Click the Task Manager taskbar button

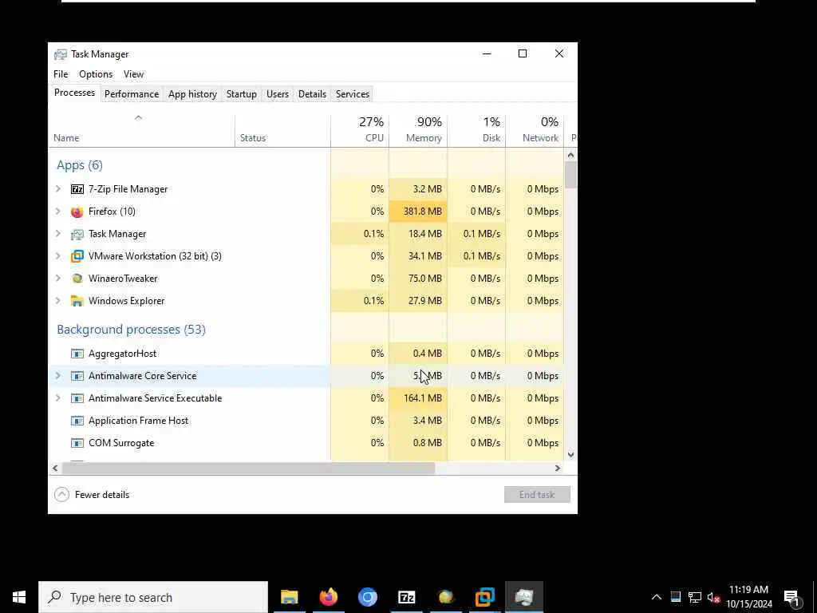pyautogui.click(x=524, y=597)
